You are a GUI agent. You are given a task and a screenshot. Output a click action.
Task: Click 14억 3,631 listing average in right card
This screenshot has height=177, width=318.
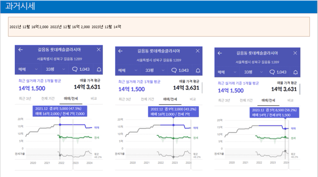(x=284, y=89)
